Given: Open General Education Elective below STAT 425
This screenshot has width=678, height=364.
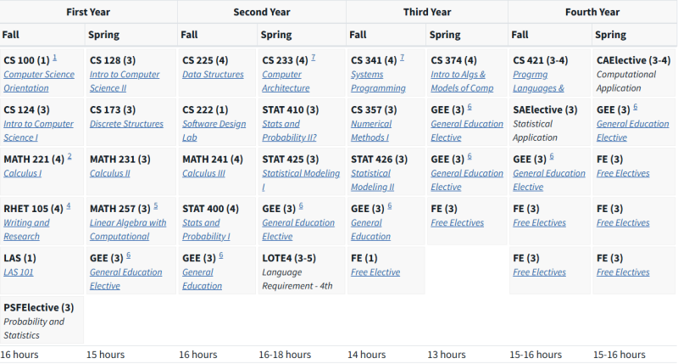Looking at the screenshot, I should click(298, 229).
